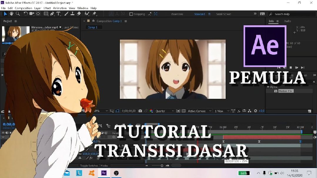The height and width of the screenshot is (178, 317).
Task: Open the show channel RGB icon
Action: click(x=151, y=111)
